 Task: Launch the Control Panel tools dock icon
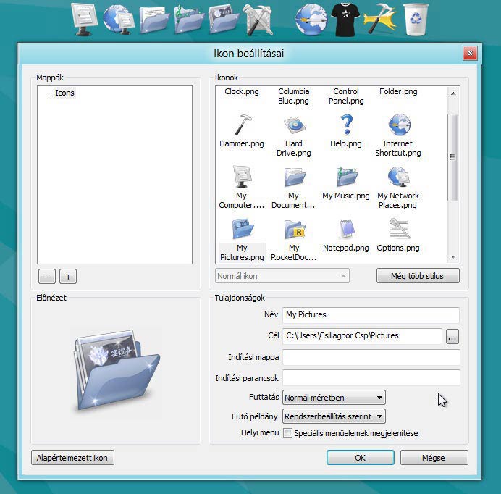point(258,19)
